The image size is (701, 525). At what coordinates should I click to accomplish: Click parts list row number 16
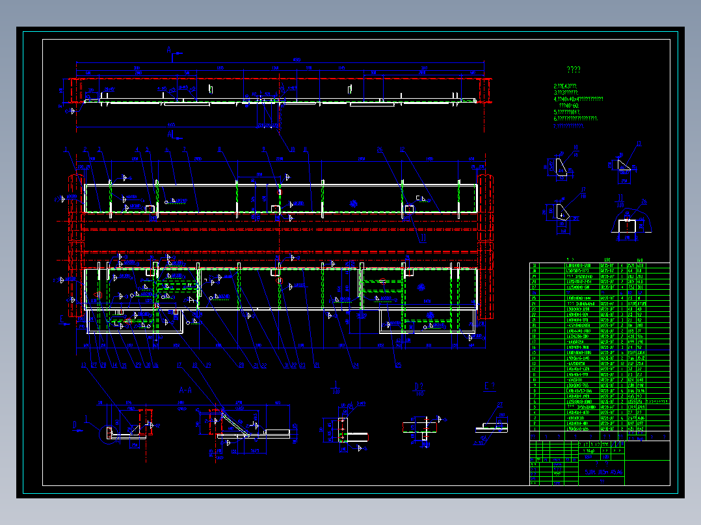click(x=600, y=347)
